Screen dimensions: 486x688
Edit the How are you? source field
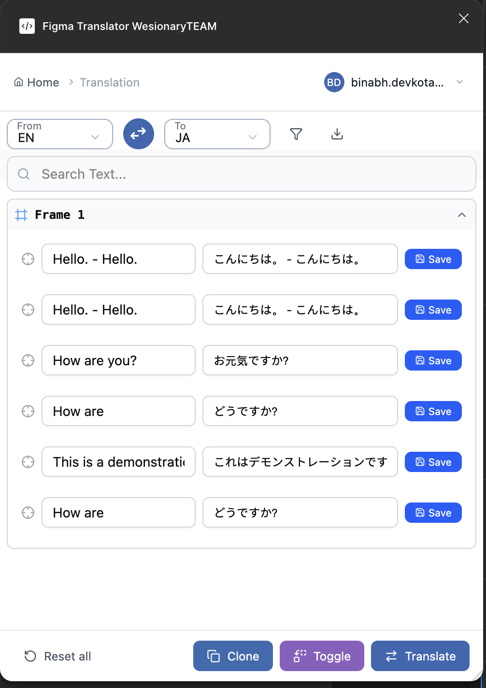pos(118,360)
